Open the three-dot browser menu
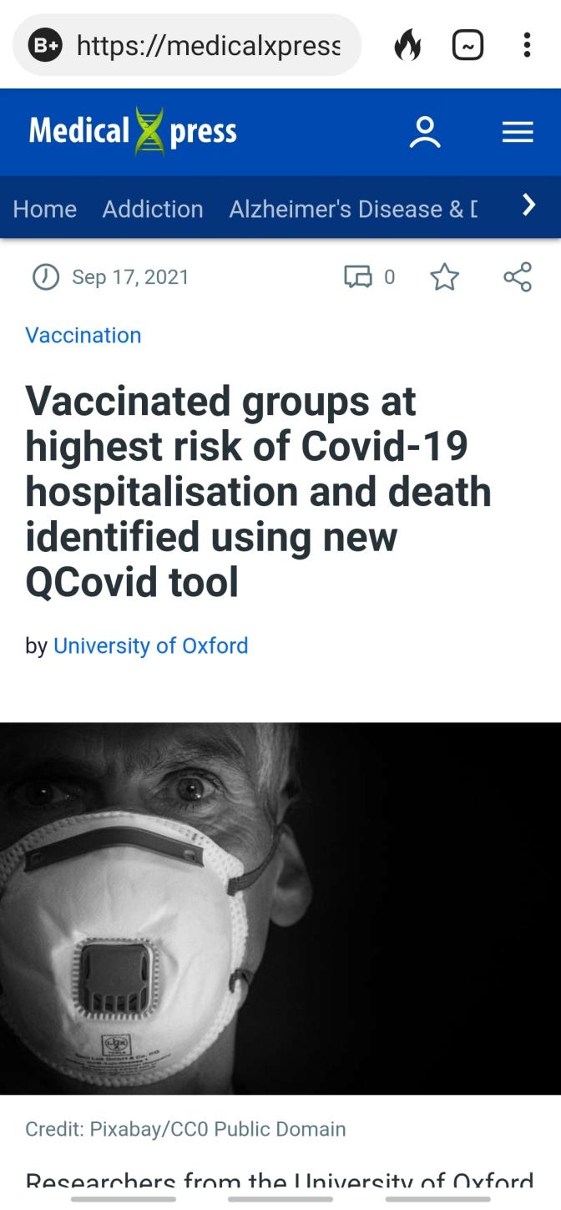The image size is (561, 1210). click(527, 45)
